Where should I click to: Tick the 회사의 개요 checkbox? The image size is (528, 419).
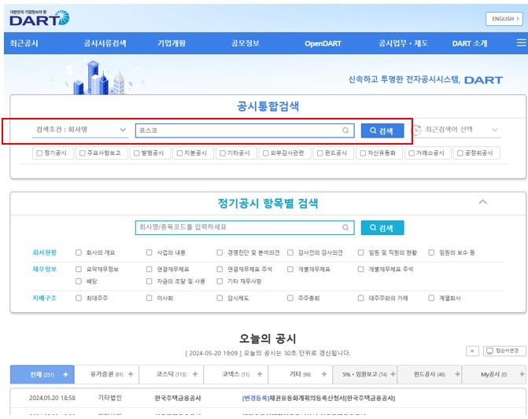click(79, 252)
